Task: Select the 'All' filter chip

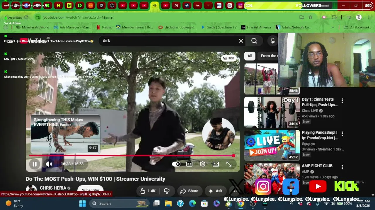Action: click(x=250, y=56)
